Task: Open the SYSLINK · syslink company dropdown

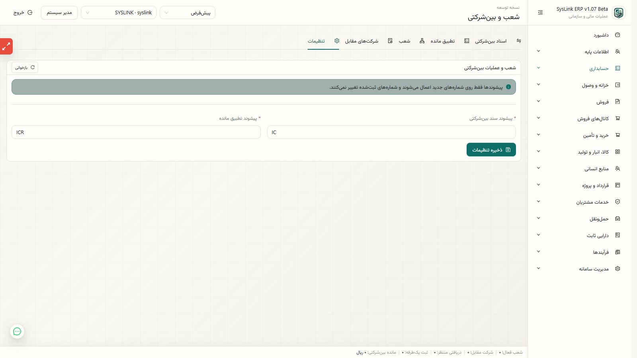Action: (119, 13)
